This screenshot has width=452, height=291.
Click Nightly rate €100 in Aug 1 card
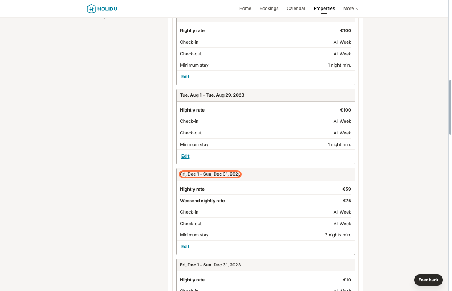pyautogui.click(x=346, y=110)
